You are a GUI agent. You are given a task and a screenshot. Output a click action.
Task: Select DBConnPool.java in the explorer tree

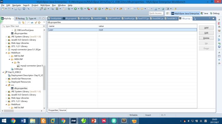(25, 30)
